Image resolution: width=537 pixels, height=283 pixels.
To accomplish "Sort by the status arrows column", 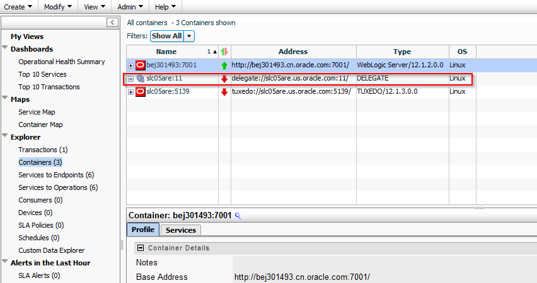I will tap(224, 52).
